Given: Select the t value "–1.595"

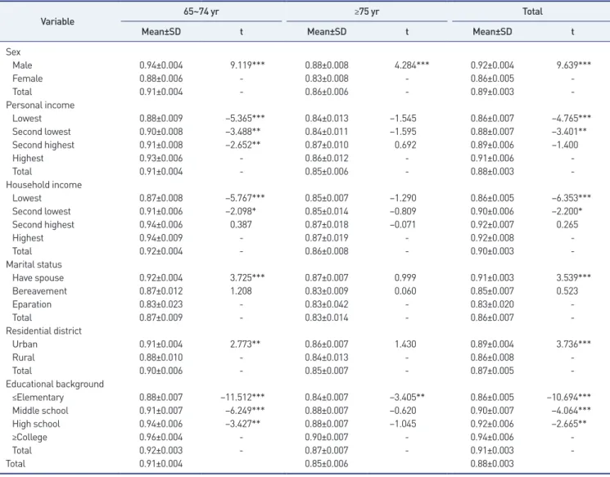Looking at the screenshot, I should coord(403,132).
